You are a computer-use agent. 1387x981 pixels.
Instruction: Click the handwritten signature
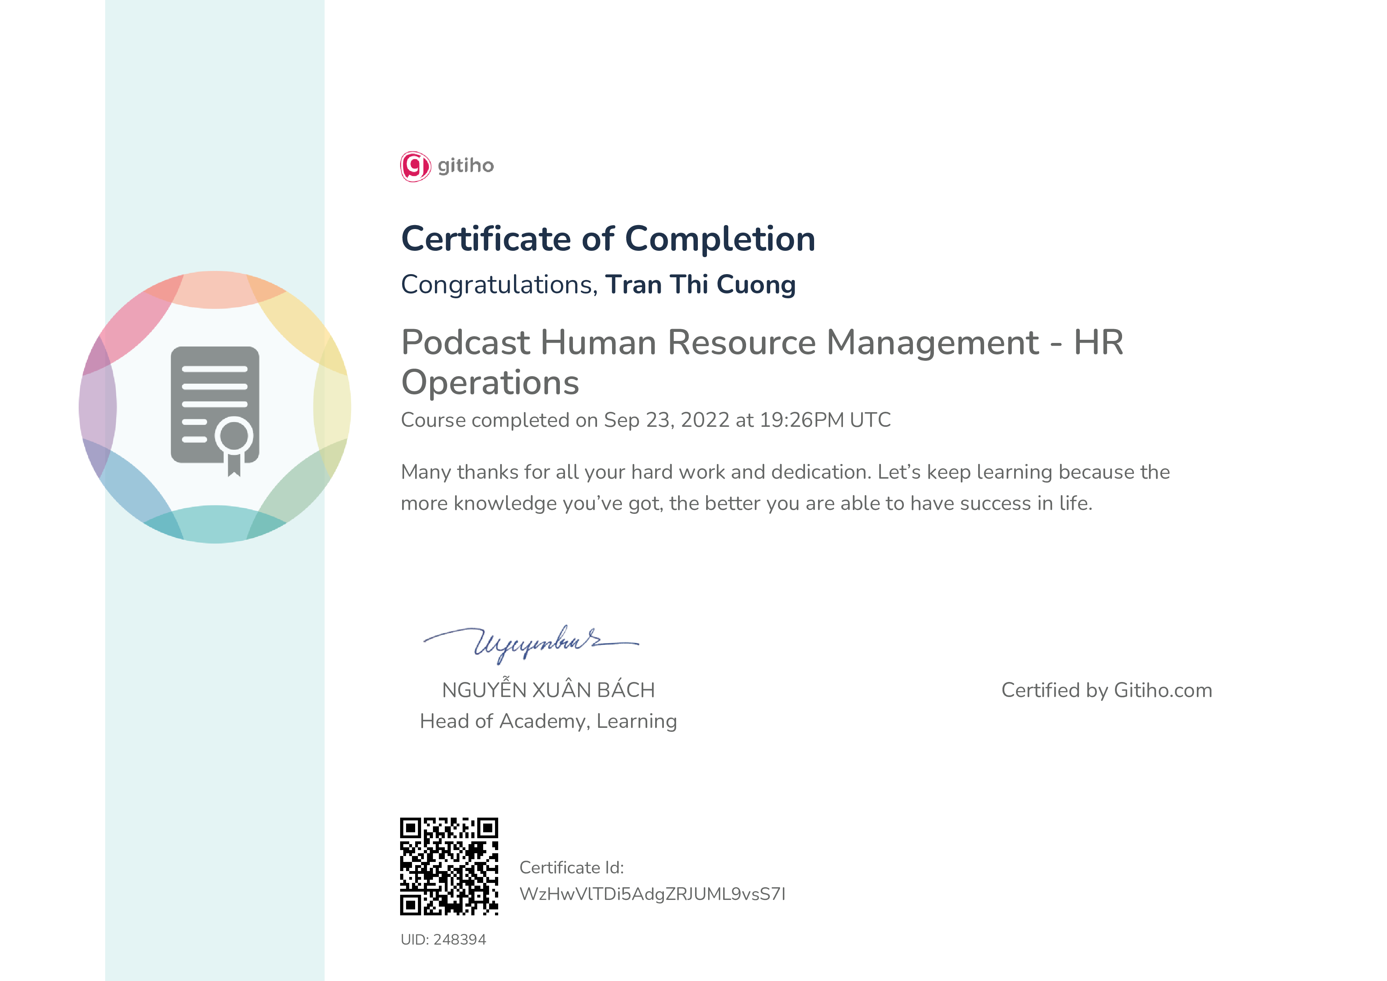click(531, 644)
